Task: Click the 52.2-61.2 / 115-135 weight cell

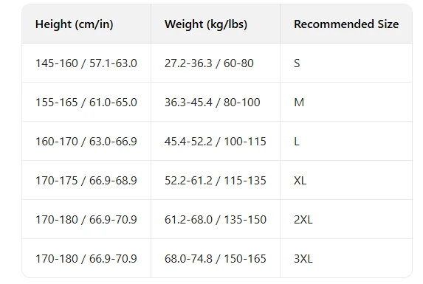Action: click(x=216, y=180)
